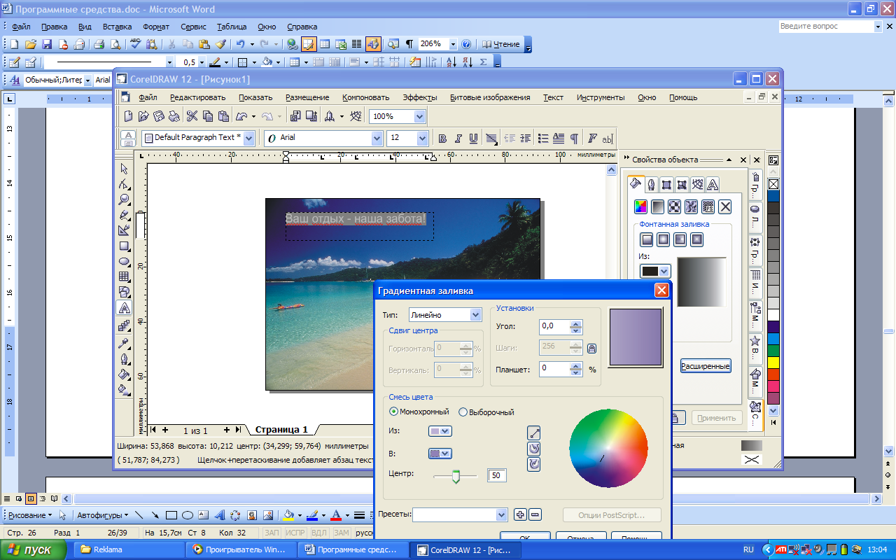
Task: Pick the yellow swatch in CorelDRAW palette
Action: [773, 362]
